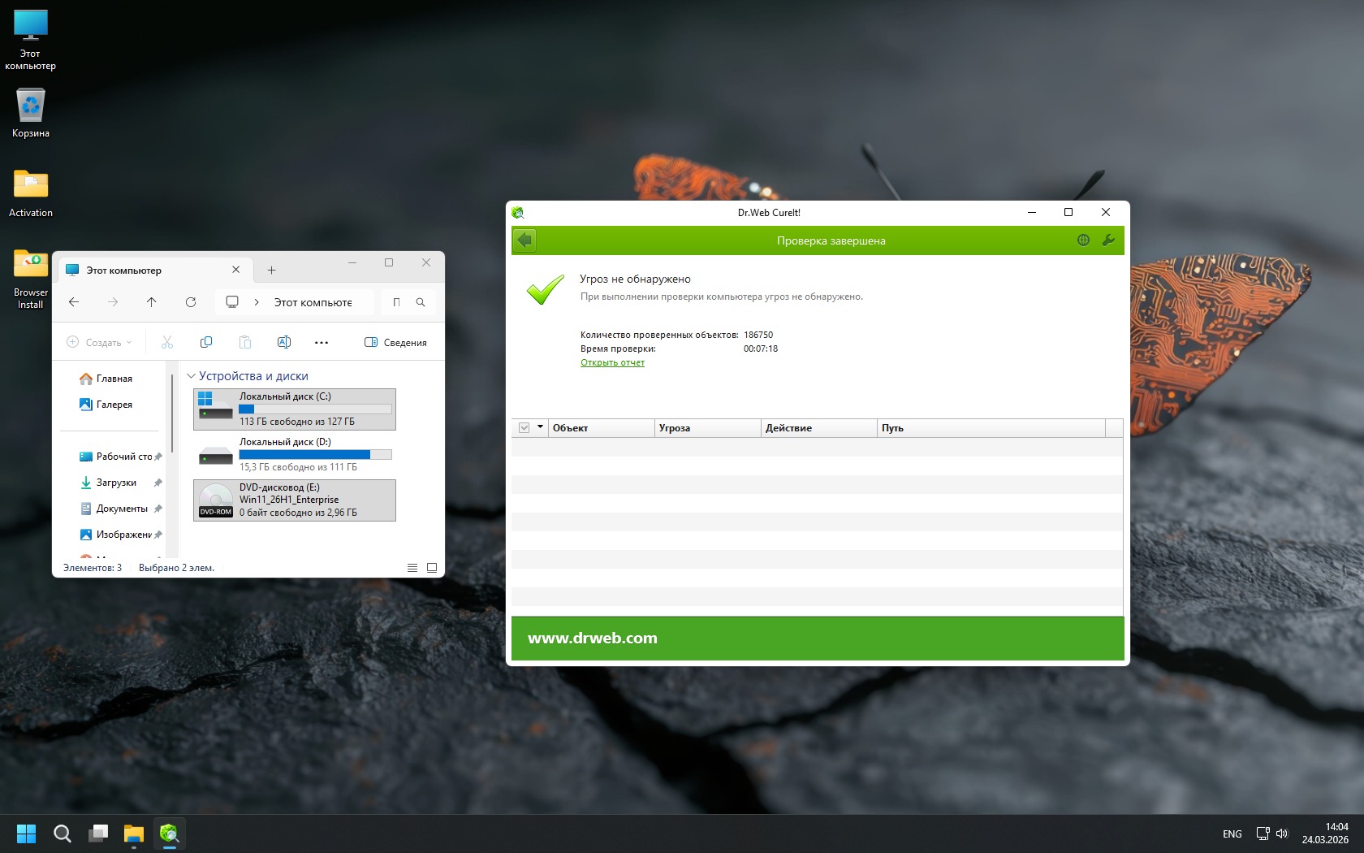
Task: Open dropdown arrow beside table checkbox
Action: [x=540, y=427]
